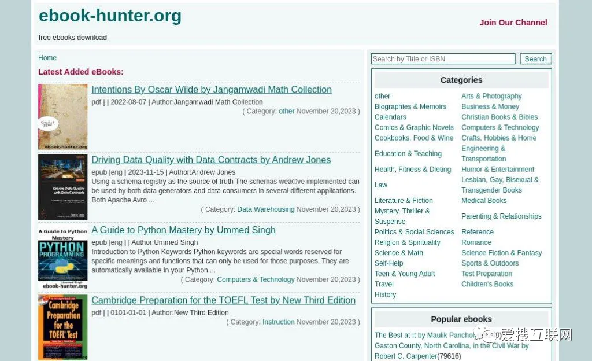Select Law category
This screenshot has width=592, height=361.
point(381,185)
